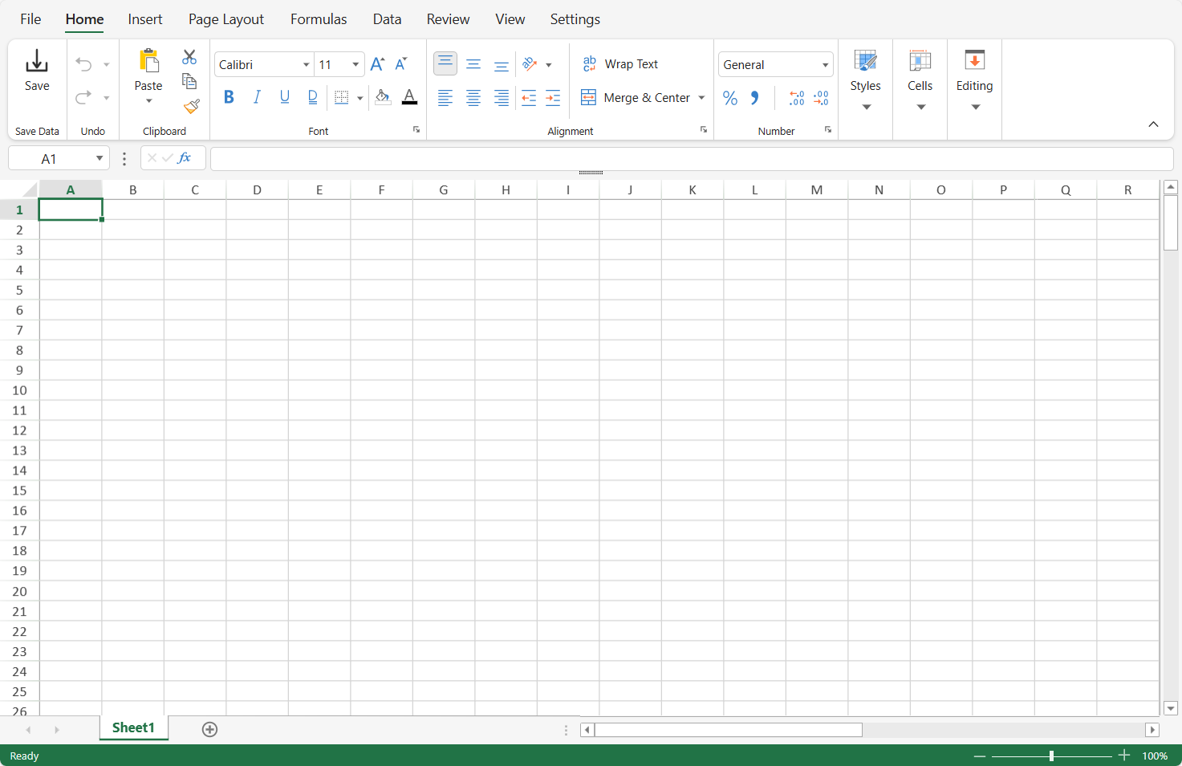Screen dimensions: 1182x766
Task: Click the Increase Indent icon
Action: (553, 98)
